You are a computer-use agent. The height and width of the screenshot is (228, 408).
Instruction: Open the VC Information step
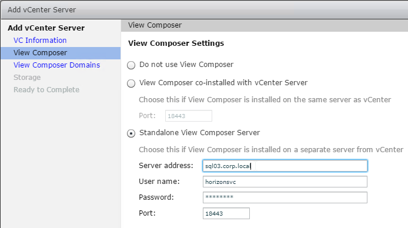click(x=40, y=41)
